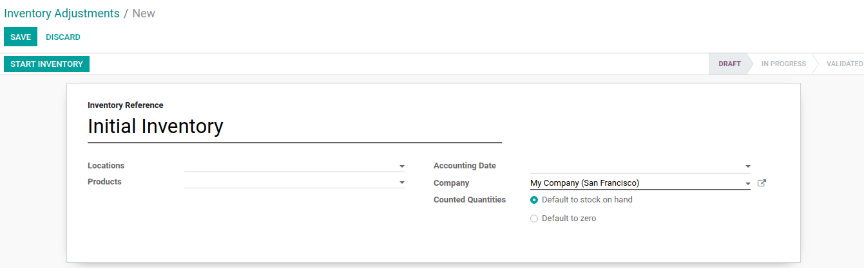Open the Company dropdown arrow
864x268 pixels.
(747, 184)
